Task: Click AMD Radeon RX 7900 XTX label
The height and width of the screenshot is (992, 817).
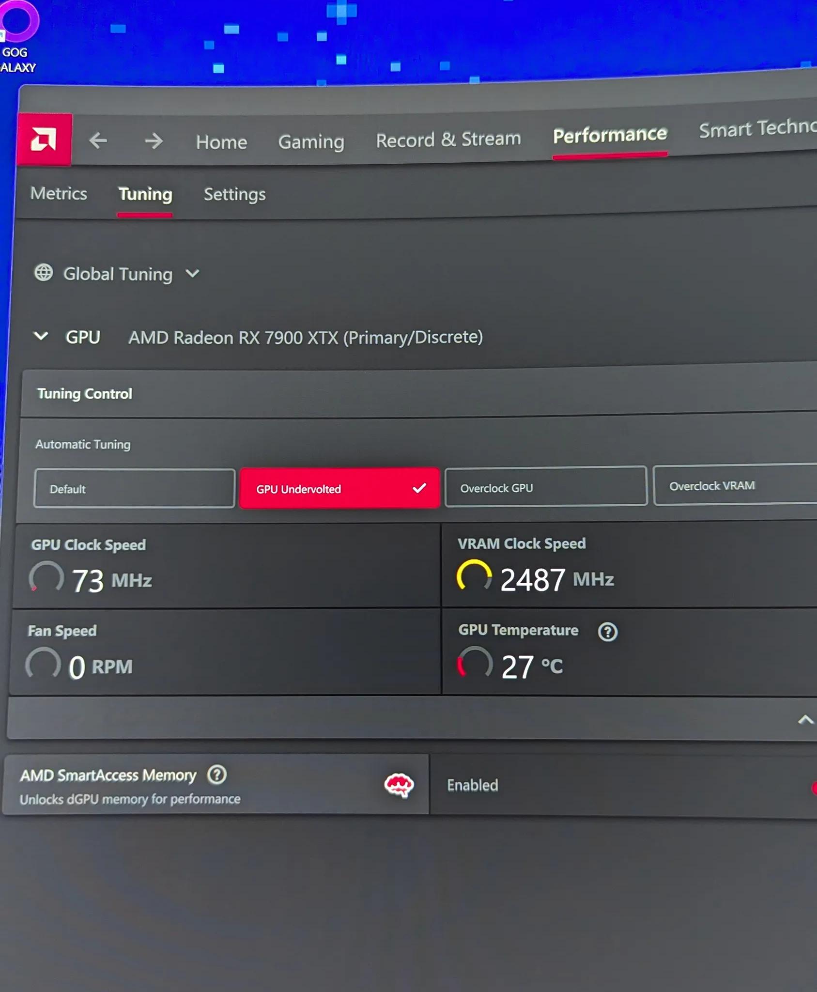Action: click(x=306, y=337)
